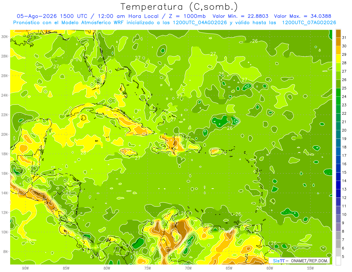Click legend value 29
The image size is (352, 272).
(x=344, y=55)
